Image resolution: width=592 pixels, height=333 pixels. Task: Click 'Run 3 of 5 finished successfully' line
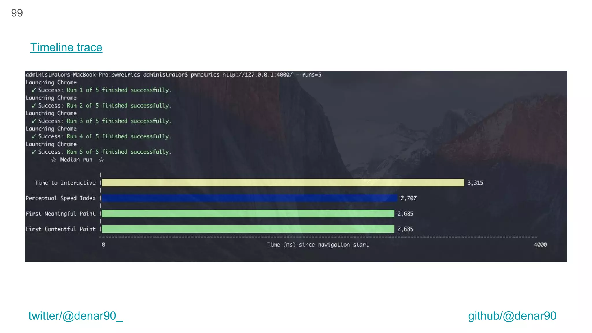[119, 121]
